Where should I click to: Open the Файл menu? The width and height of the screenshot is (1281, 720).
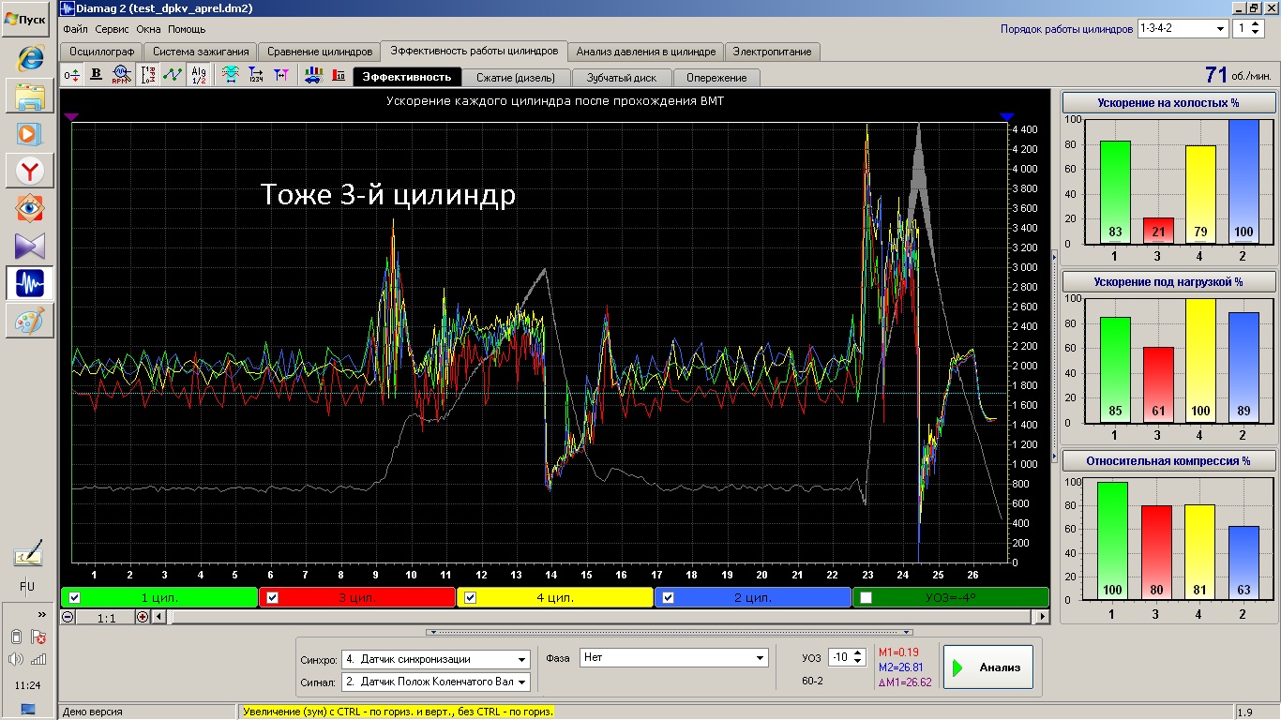click(75, 29)
